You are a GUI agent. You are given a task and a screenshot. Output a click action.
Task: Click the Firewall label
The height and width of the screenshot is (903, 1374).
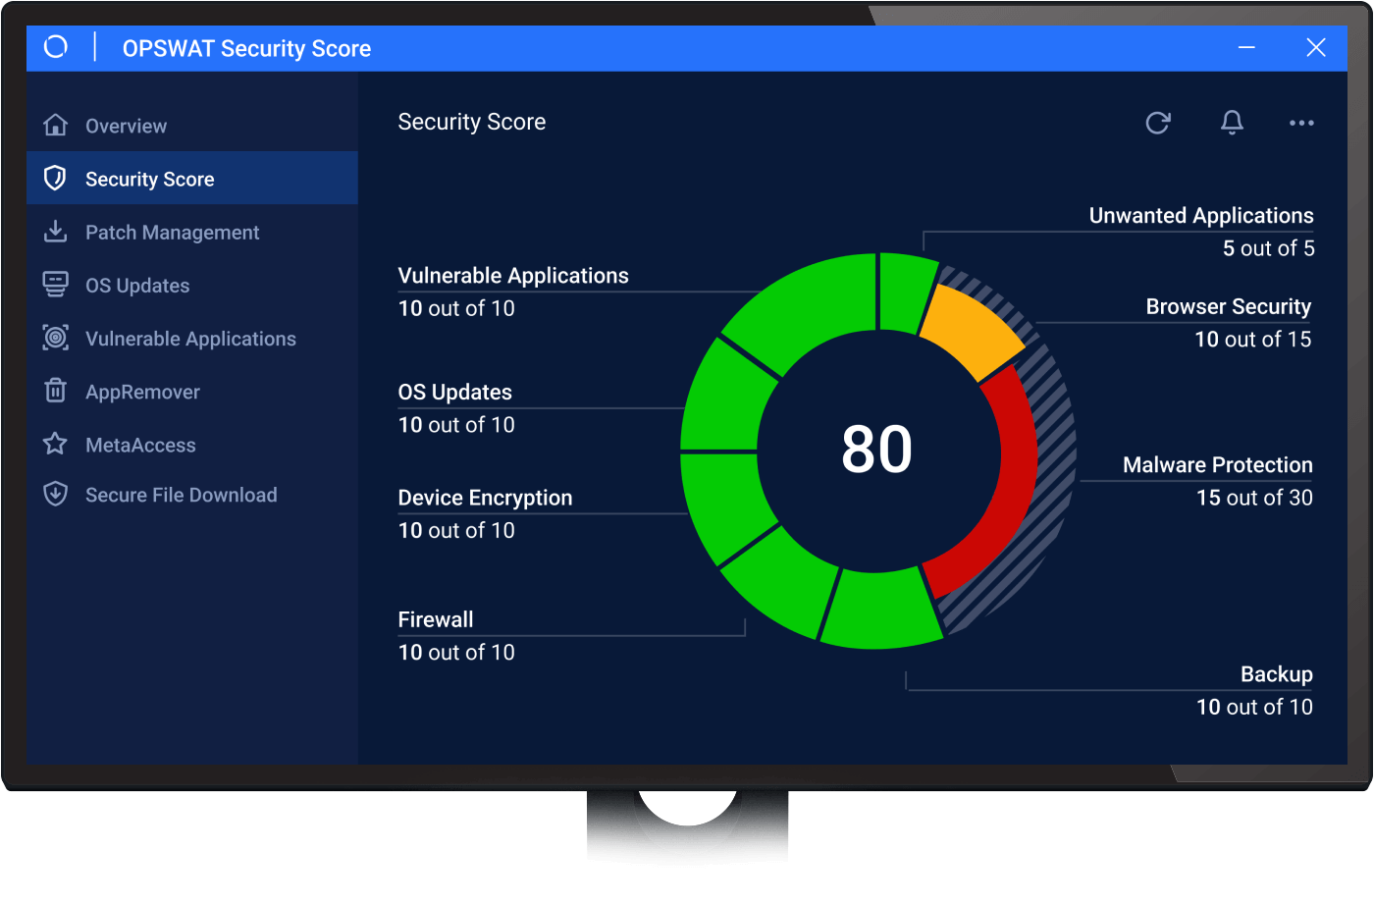[436, 619]
